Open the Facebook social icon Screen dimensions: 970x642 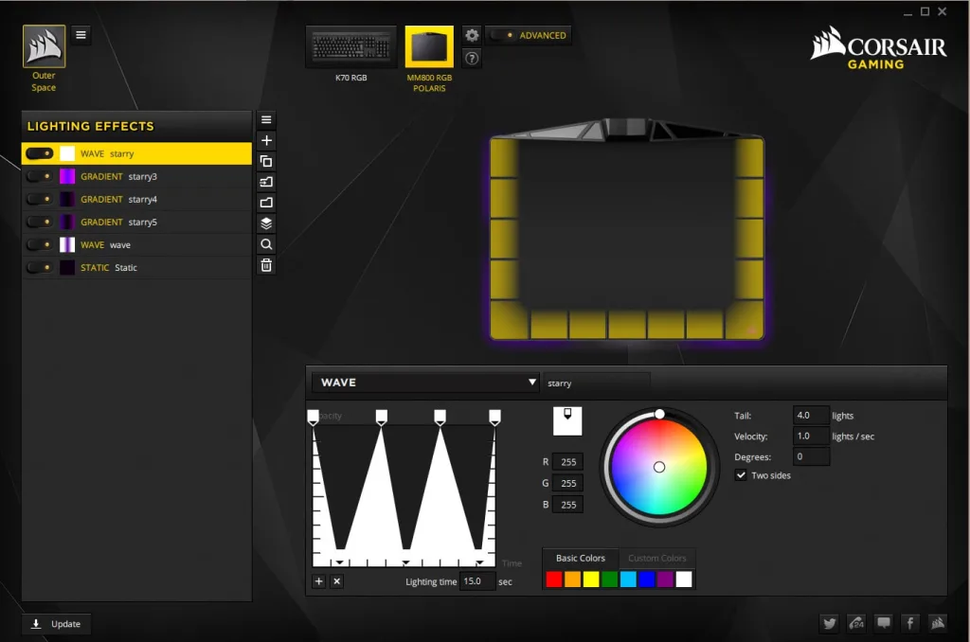pyautogui.click(x=910, y=623)
